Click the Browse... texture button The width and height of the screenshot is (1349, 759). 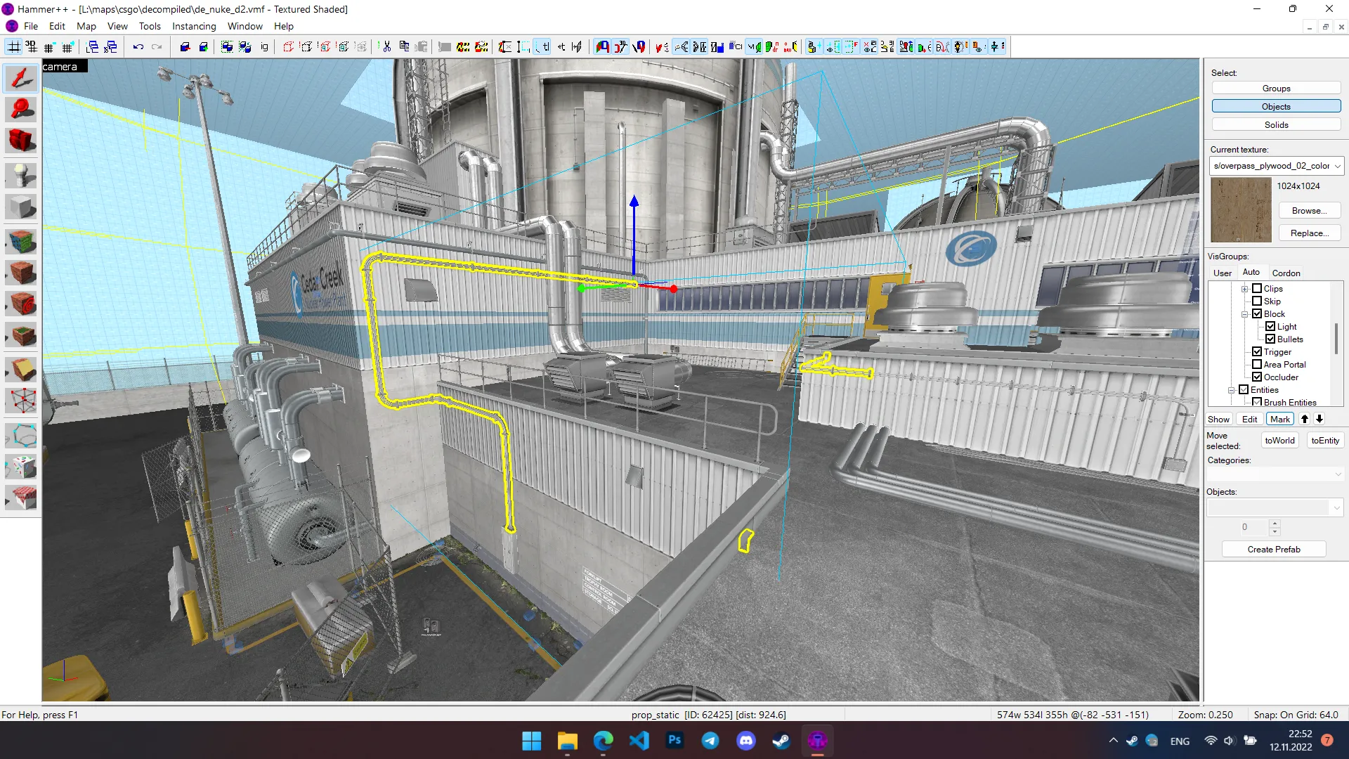tap(1309, 211)
